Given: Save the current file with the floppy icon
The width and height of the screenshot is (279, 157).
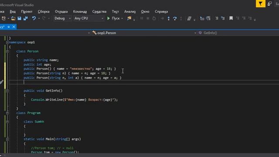Looking at the screenshot, I should point(19,18).
